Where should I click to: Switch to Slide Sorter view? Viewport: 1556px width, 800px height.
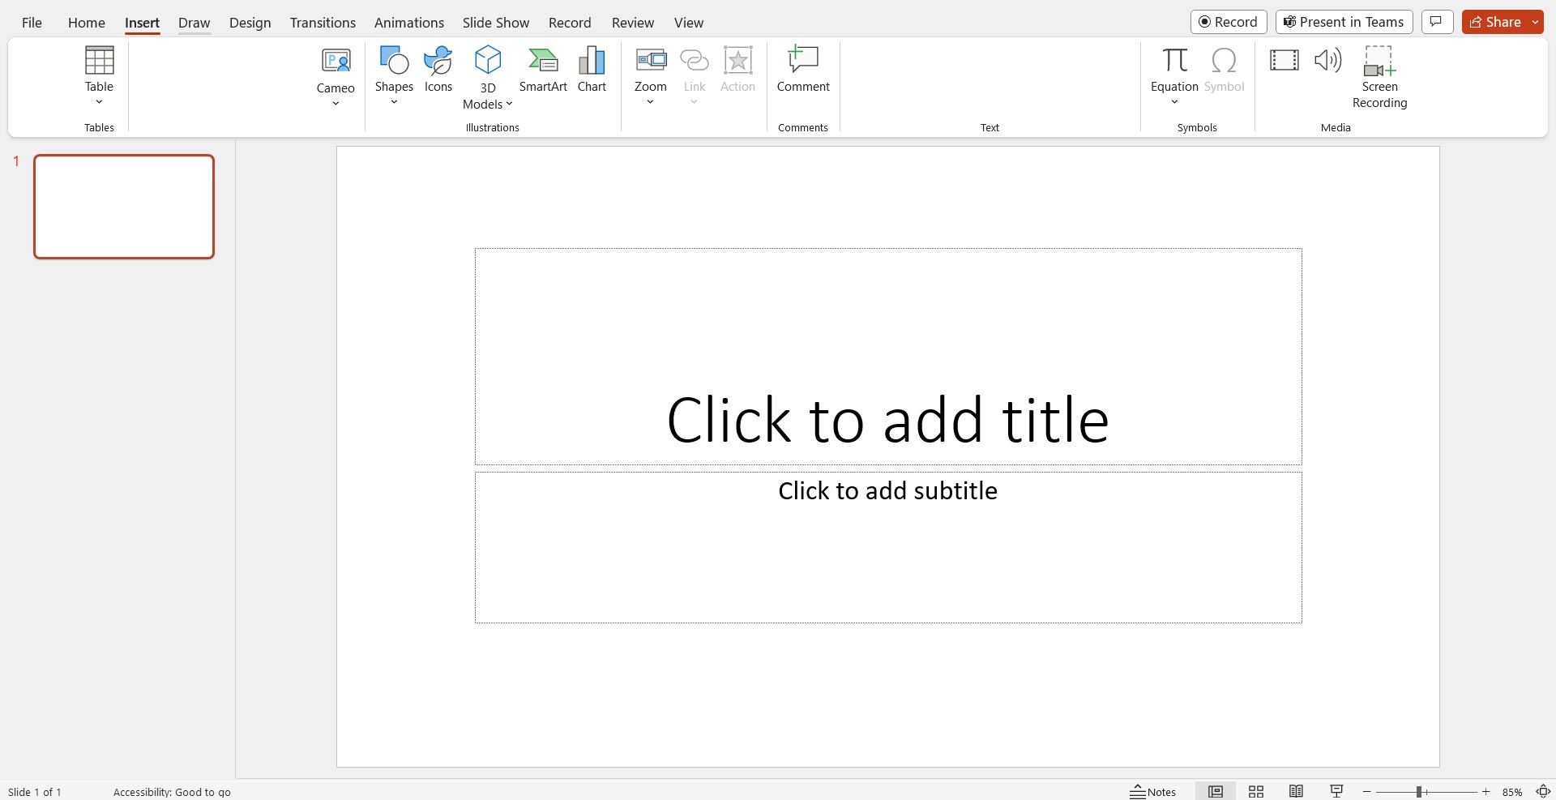click(1256, 792)
